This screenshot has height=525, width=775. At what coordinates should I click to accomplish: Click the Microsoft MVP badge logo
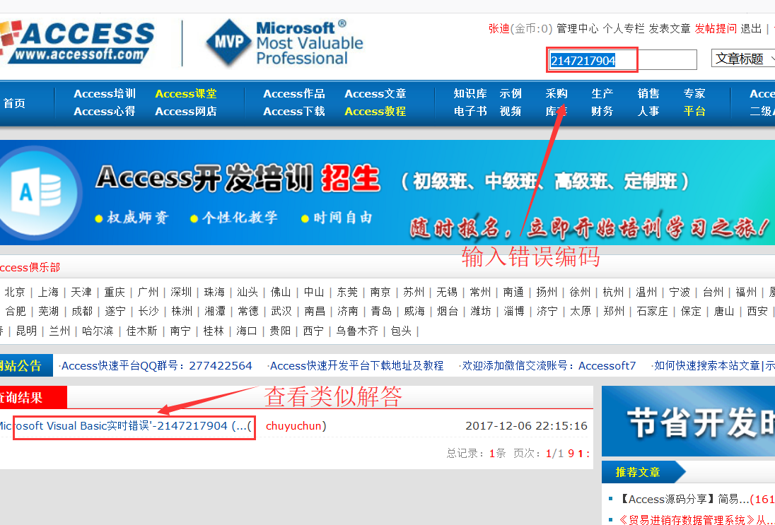click(x=284, y=43)
